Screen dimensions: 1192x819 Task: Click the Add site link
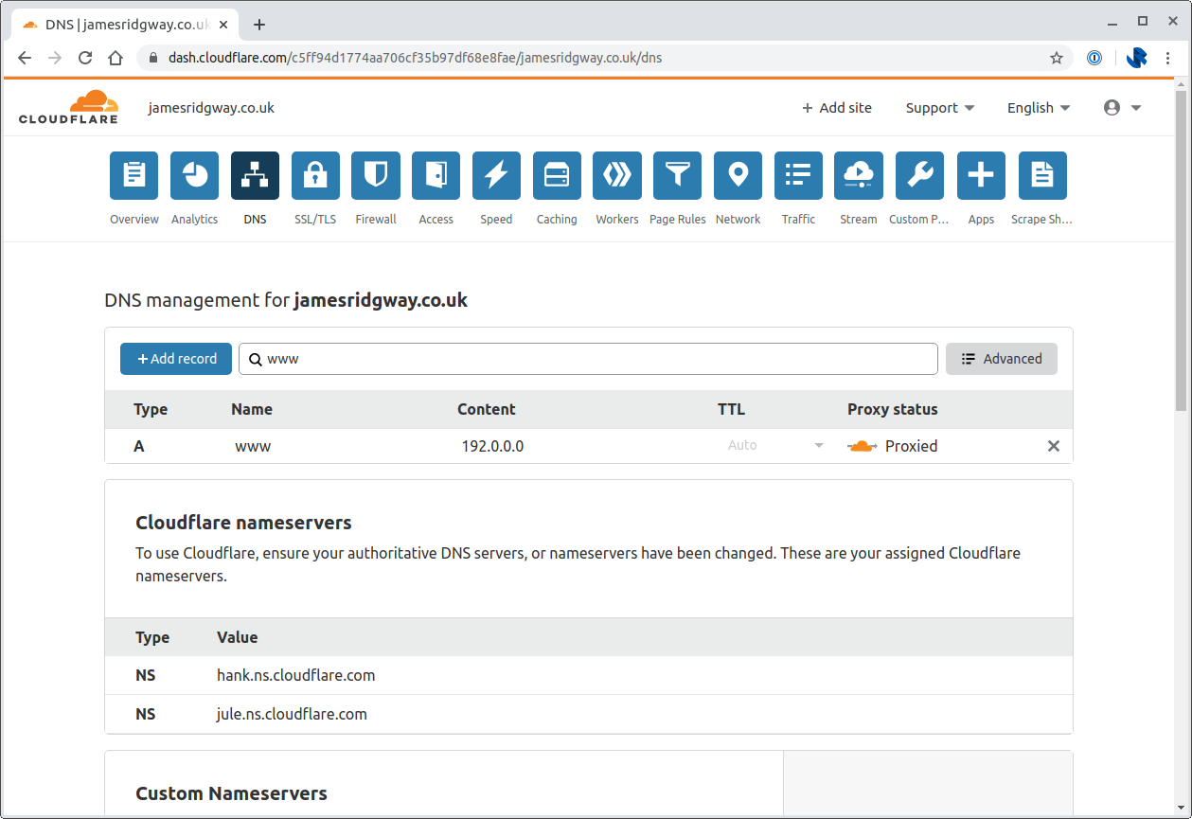837,108
